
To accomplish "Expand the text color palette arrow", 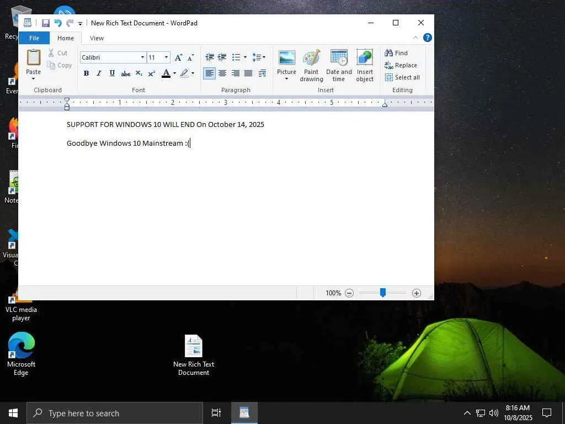I will tap(175, 73).
